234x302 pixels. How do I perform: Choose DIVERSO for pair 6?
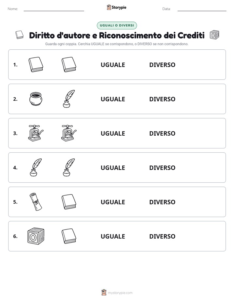[162, 236]
